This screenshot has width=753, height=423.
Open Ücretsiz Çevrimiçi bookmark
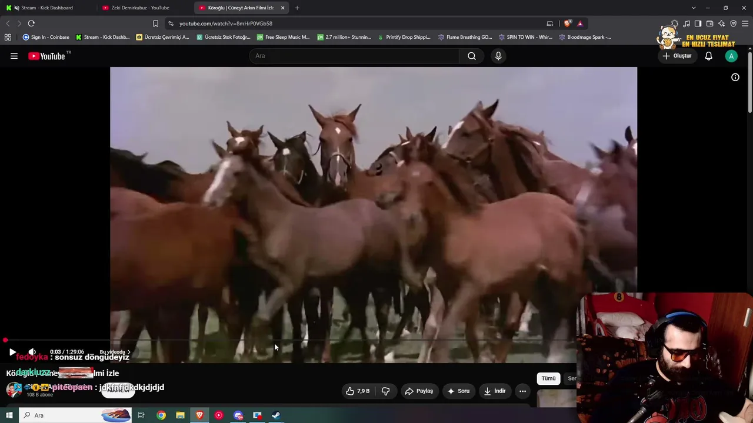click(x=162, y=37)
